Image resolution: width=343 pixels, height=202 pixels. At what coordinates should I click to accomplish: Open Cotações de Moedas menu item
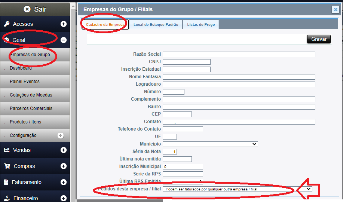31,95
